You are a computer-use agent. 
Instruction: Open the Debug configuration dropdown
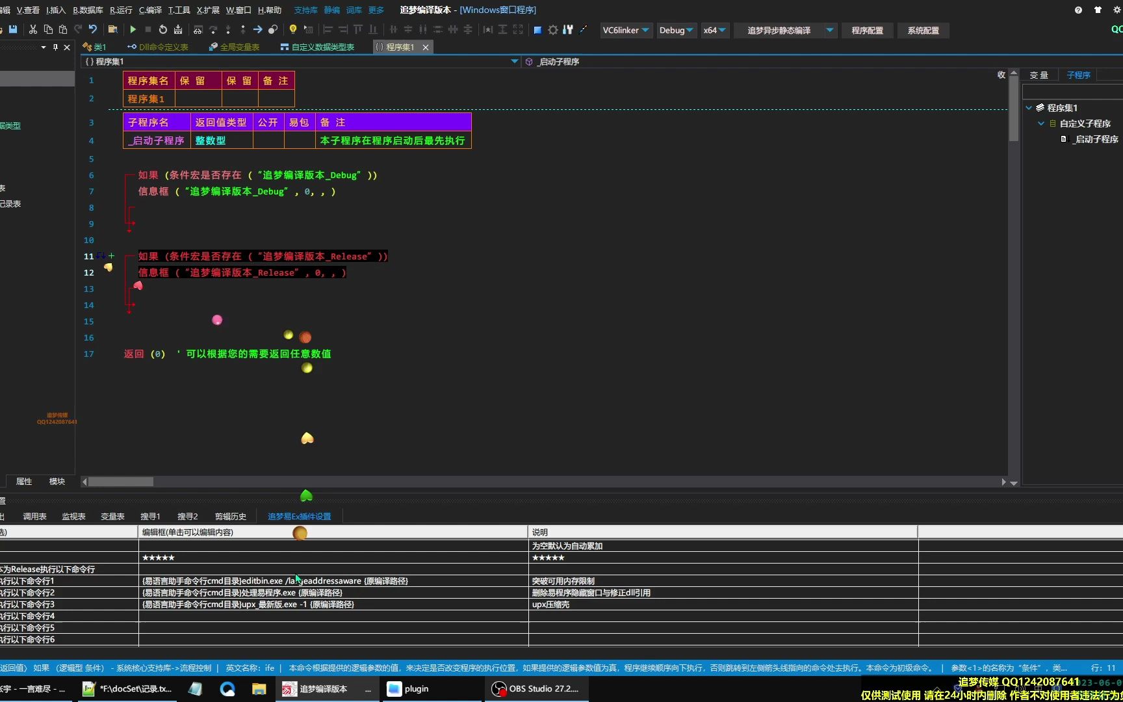[677, 31]
